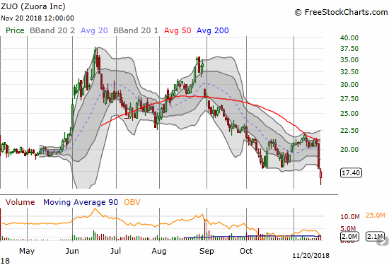Select the Avg 50 legend label

(x=178, y=30)
